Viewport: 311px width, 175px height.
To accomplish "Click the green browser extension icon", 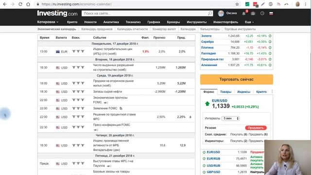I will tap(247, 4).
